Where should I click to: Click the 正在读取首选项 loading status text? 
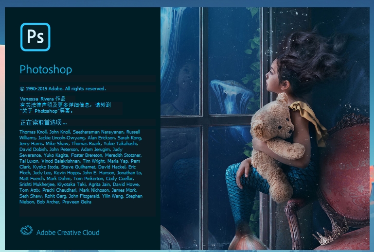(x=43, y=122)
